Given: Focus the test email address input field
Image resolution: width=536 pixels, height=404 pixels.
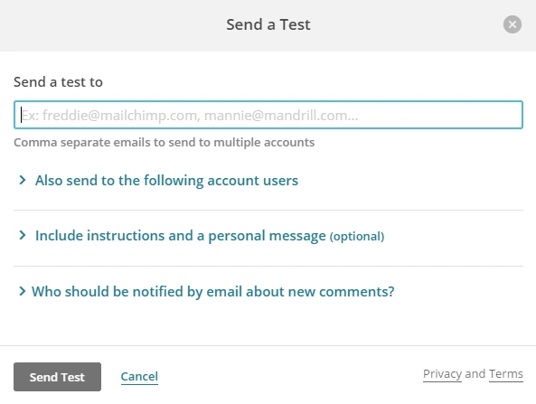Looking at the screenshot, I should pos(268,115).
